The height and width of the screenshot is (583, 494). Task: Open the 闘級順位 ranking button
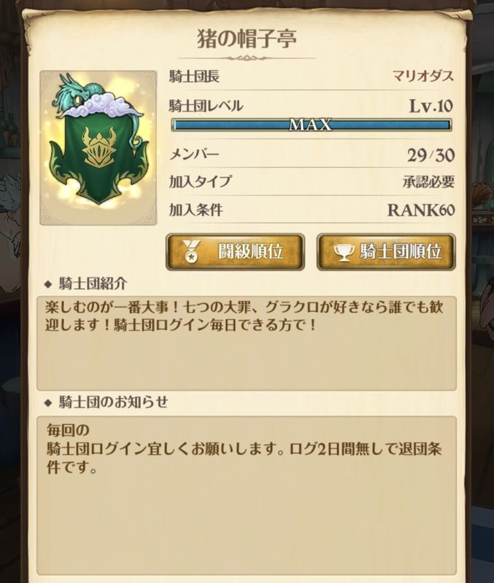[235, 251]
